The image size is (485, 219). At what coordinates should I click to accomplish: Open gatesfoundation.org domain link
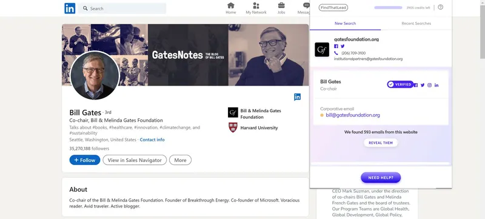click(x=356, y=39)
